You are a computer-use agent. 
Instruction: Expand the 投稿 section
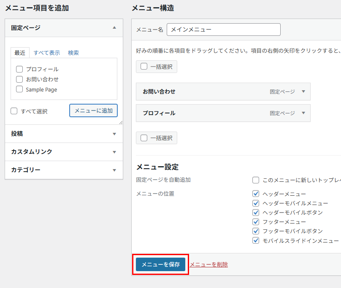pos(114,134)
